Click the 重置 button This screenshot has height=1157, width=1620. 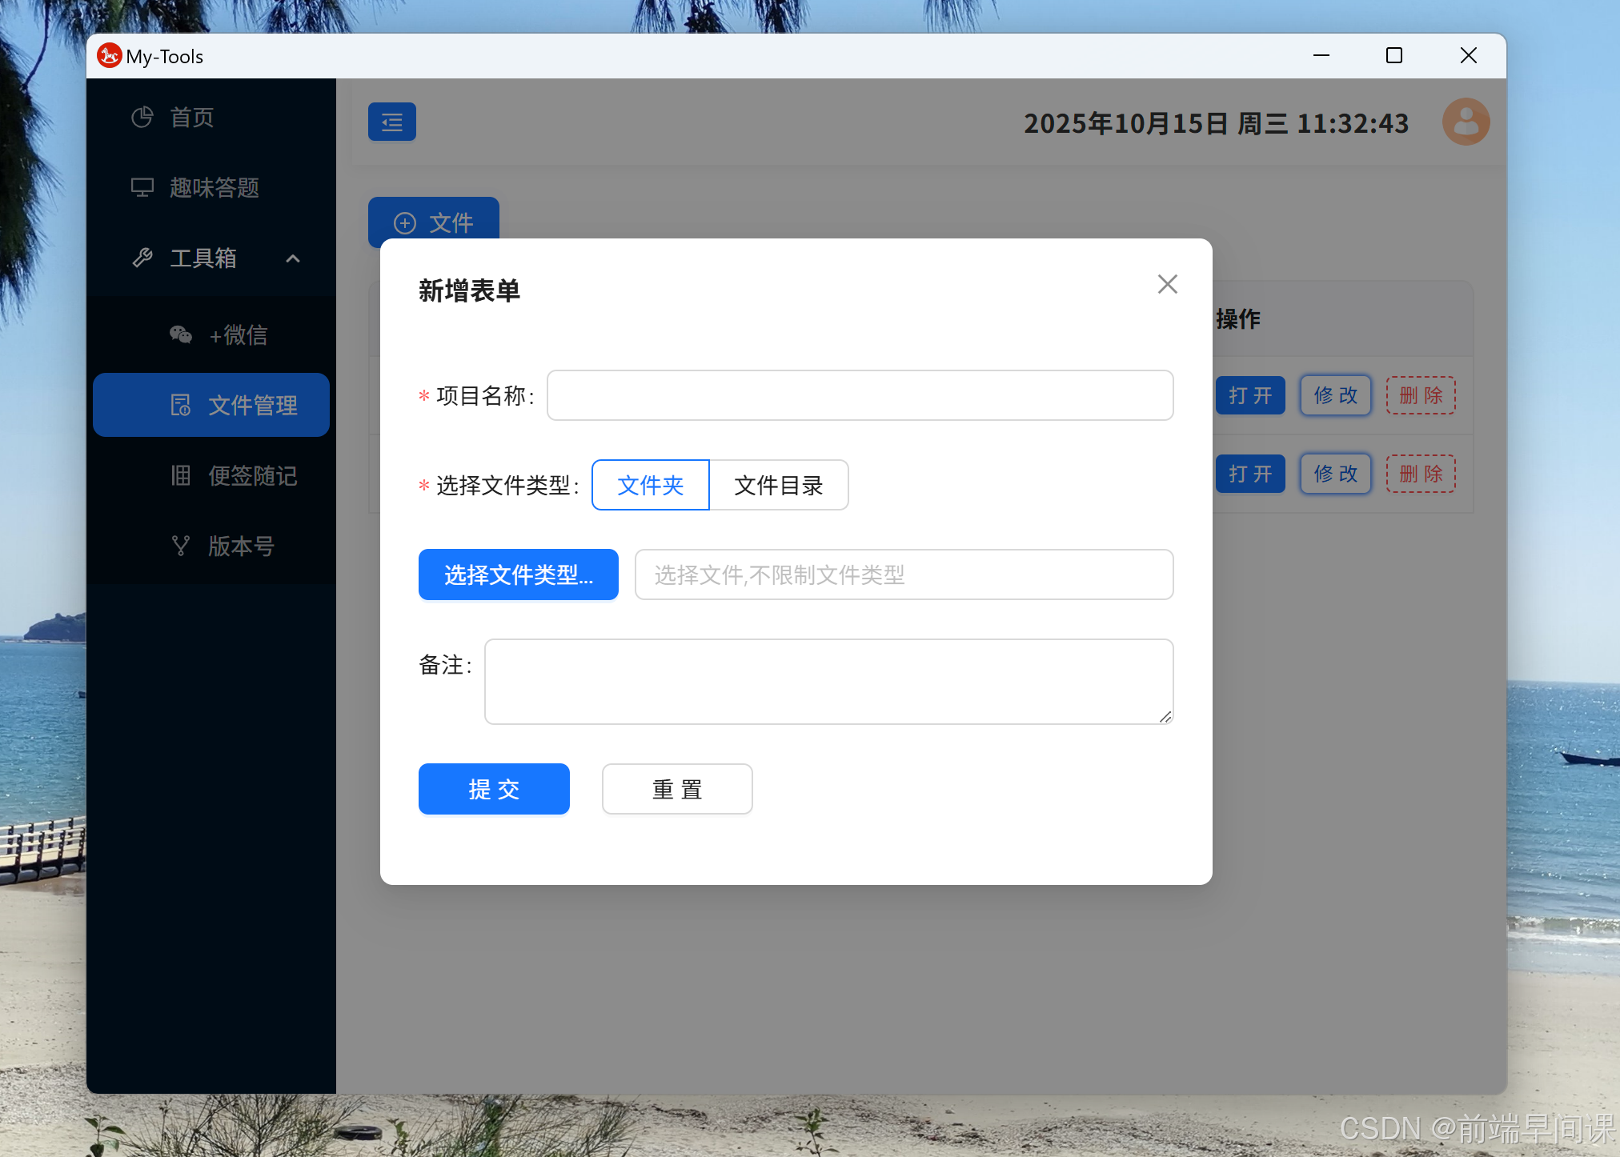pos(677,789)
